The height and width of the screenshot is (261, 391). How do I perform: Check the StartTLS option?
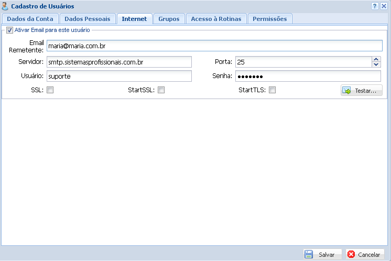coord(272,90)
